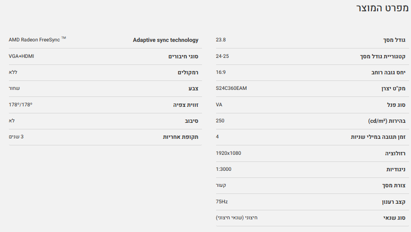Select the 16:9 aspect ratio value

(x=221, y=72)
